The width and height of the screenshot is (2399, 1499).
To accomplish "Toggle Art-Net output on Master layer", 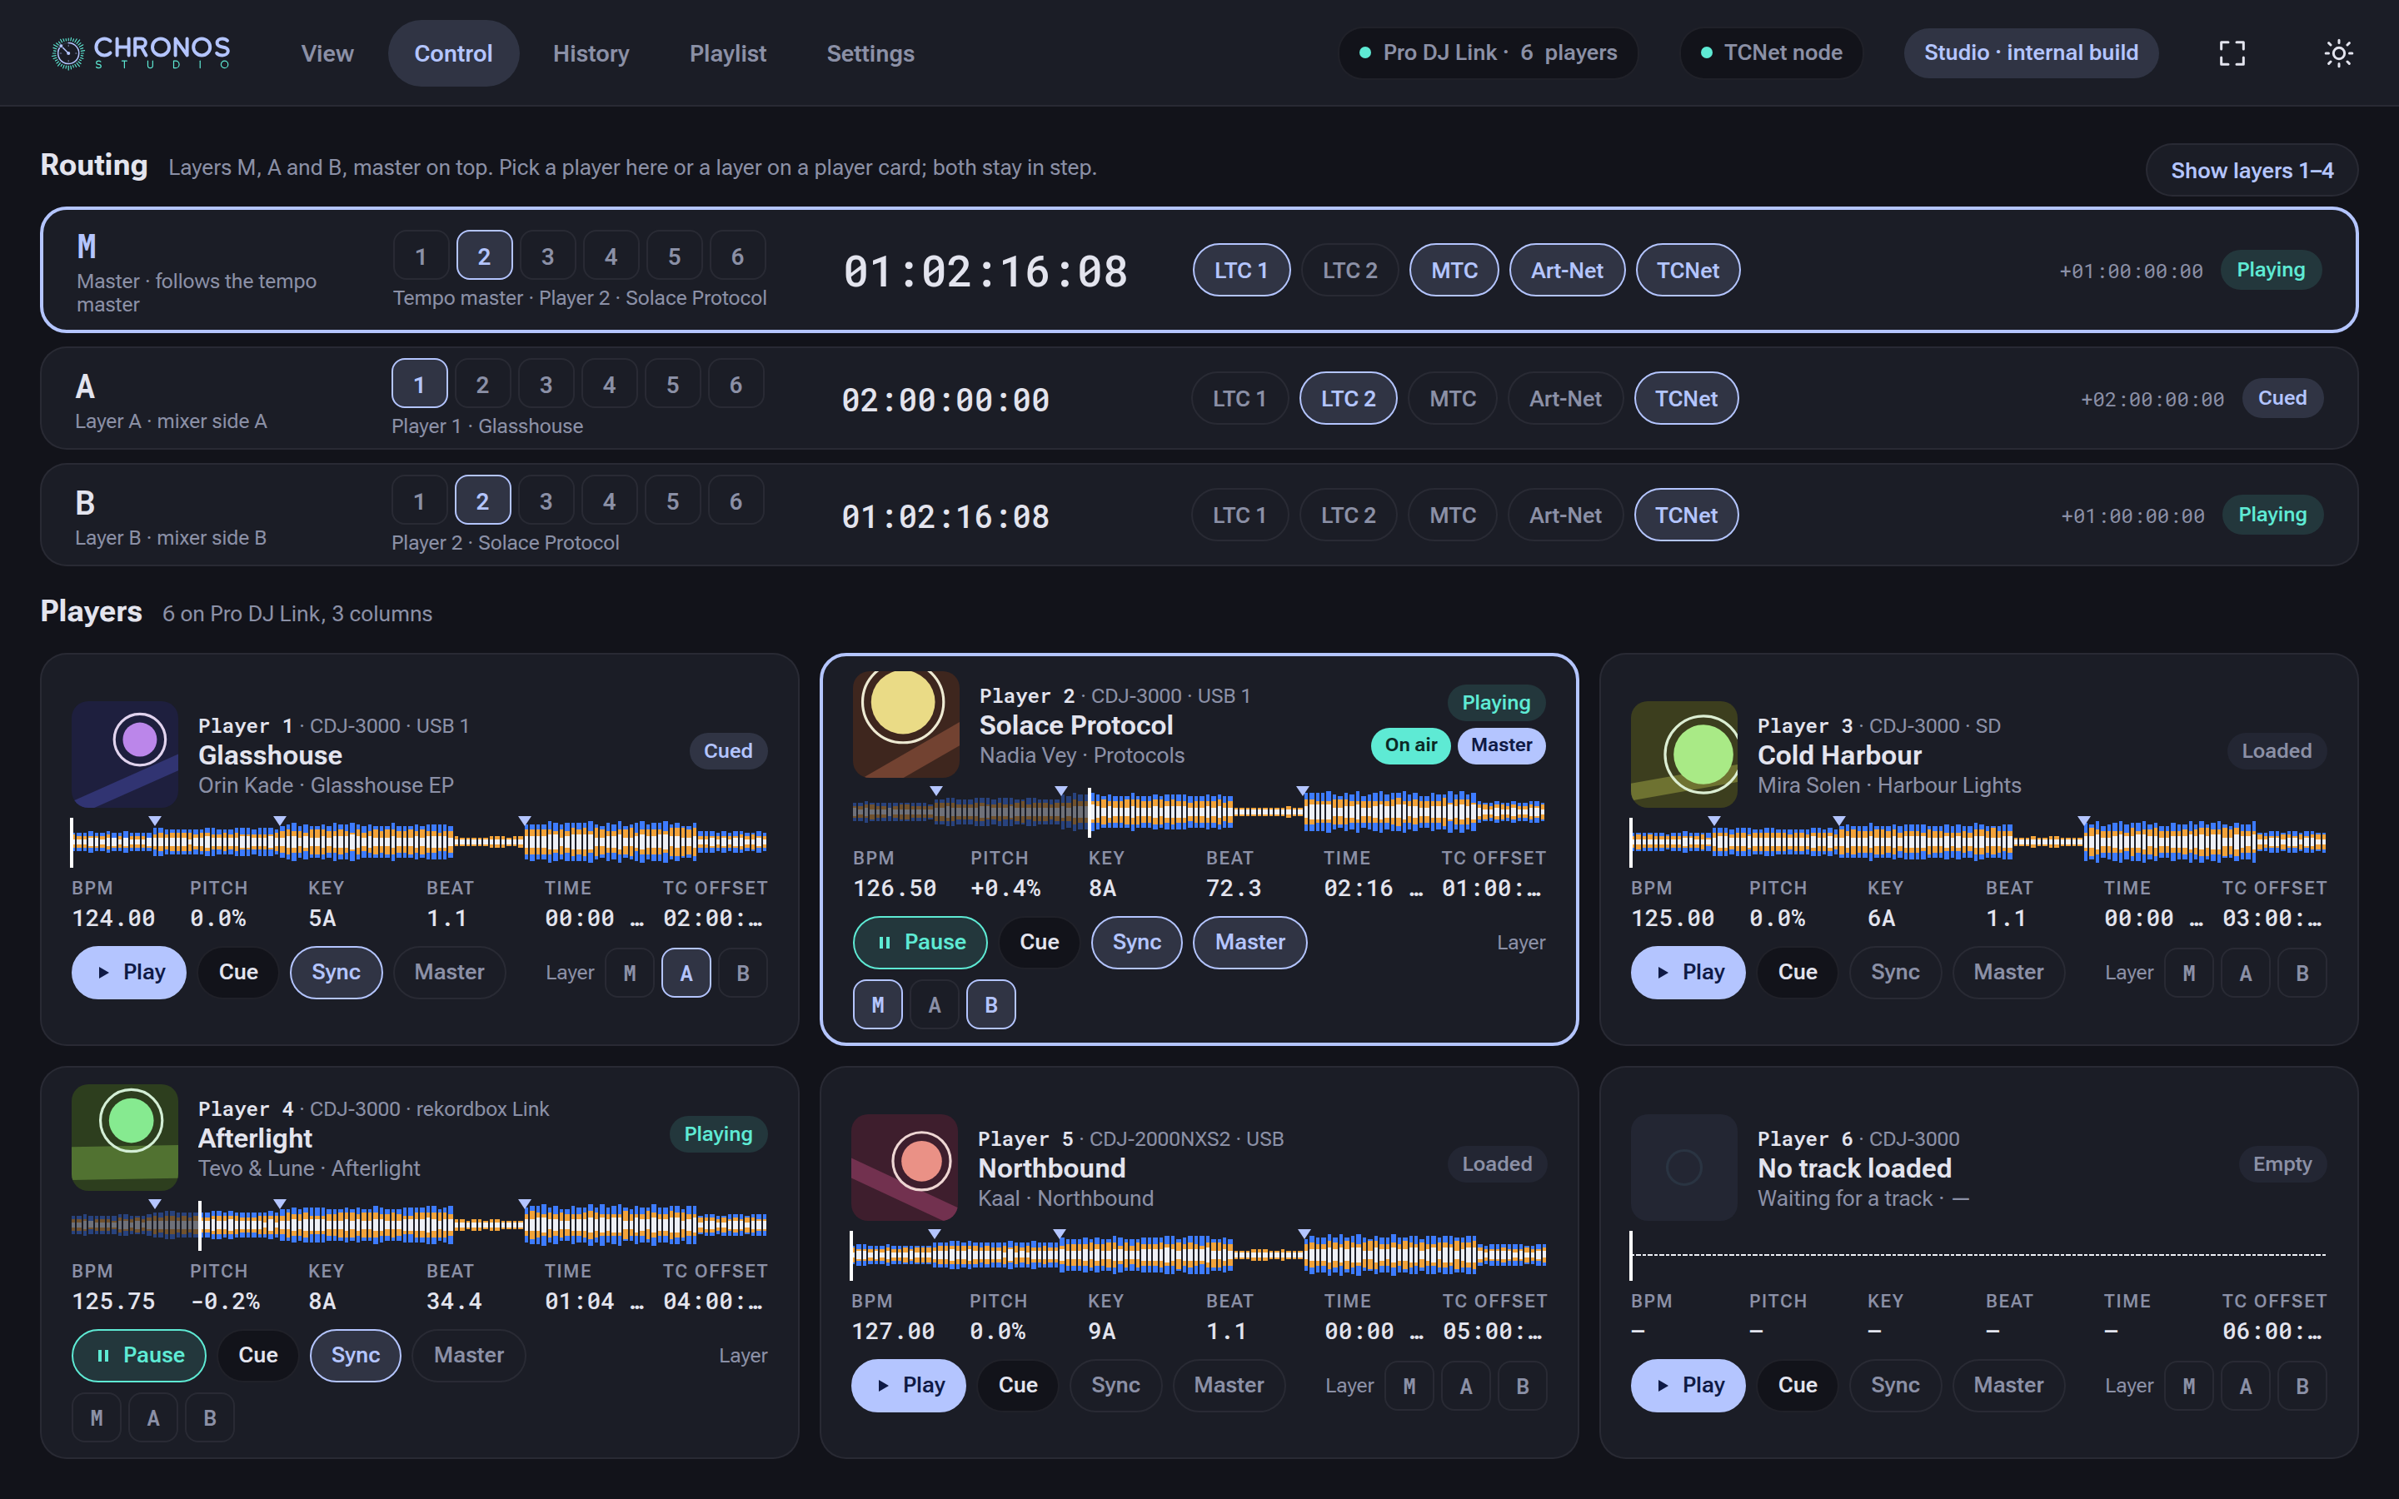I will pyautogui.click(x=1566, y=271).
